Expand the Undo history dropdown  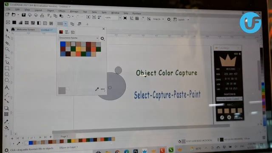point(73,17)
